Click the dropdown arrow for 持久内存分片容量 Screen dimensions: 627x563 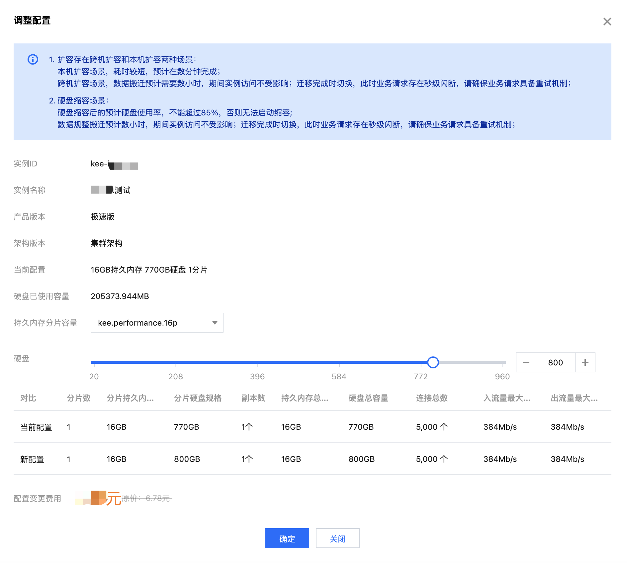[x=215, y=323]
